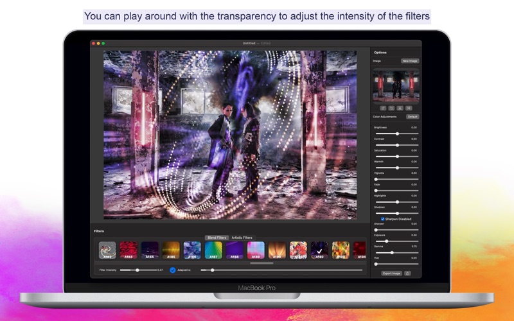This screenshot has height=321, width=514.
Task: Click the Saturation slider handle
Action: 397,157
